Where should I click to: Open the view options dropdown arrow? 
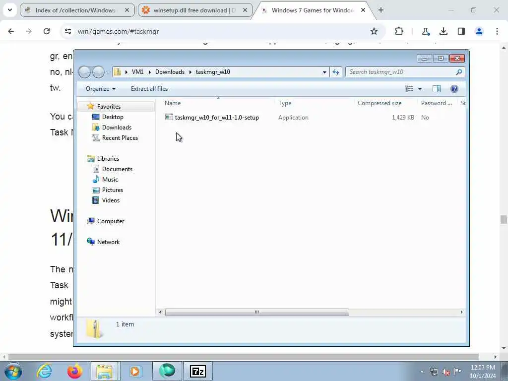(x=420, y=89)
